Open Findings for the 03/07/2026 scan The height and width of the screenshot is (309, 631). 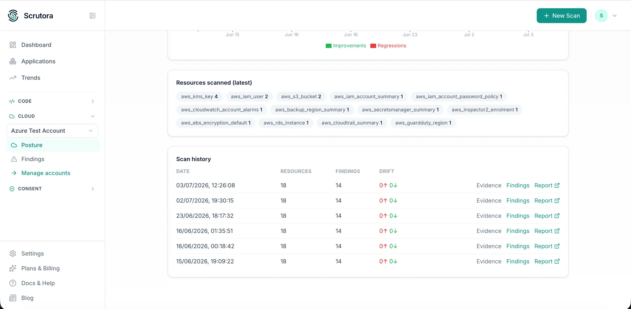[x=518, y=185]
